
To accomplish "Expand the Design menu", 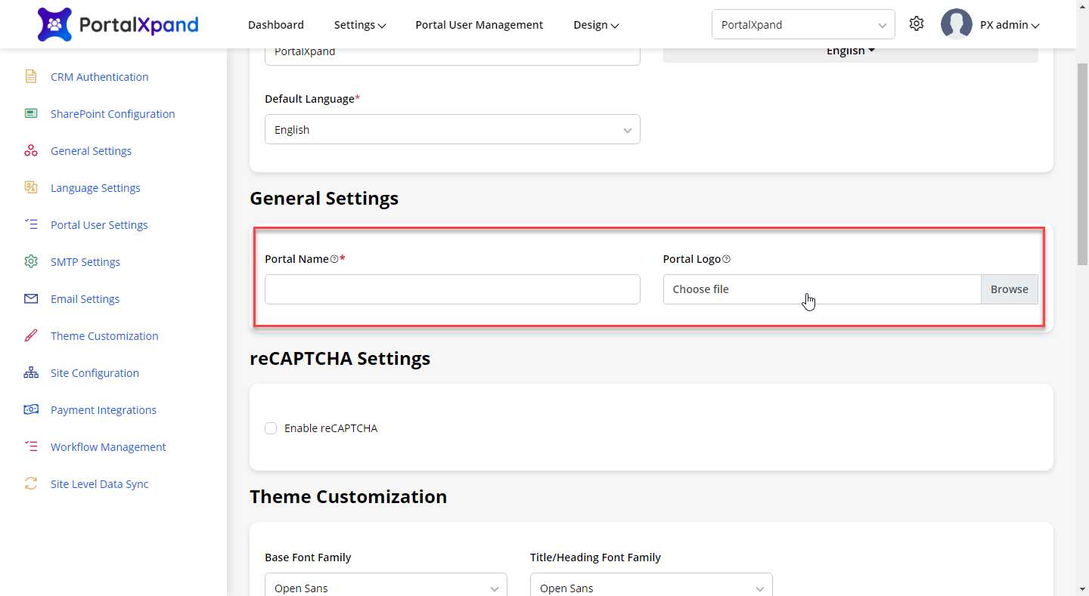I will [596, 25].
